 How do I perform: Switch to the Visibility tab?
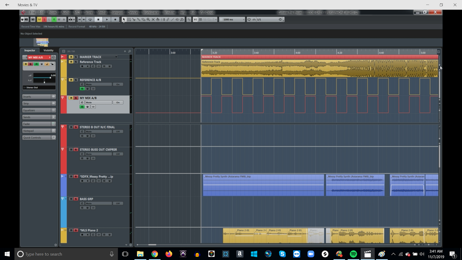48,50
